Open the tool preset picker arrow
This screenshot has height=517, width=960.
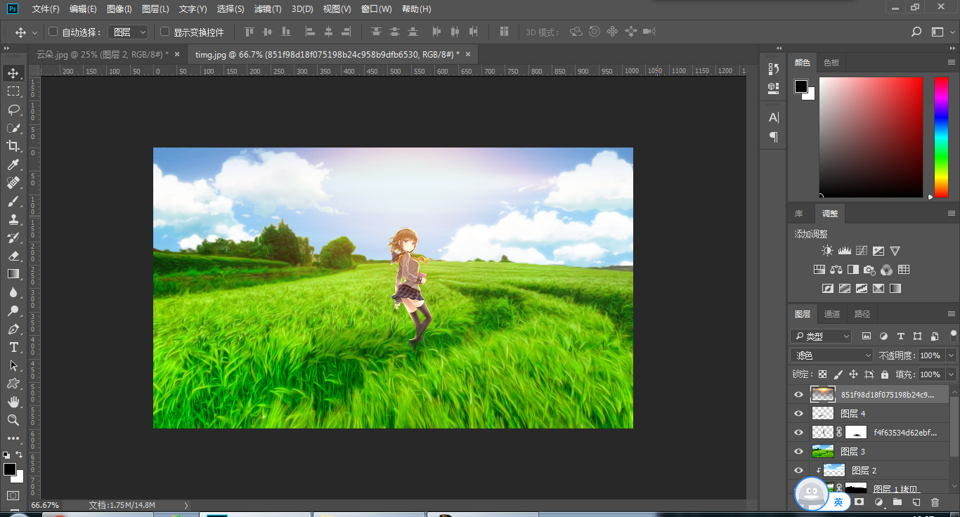point(34,32)
